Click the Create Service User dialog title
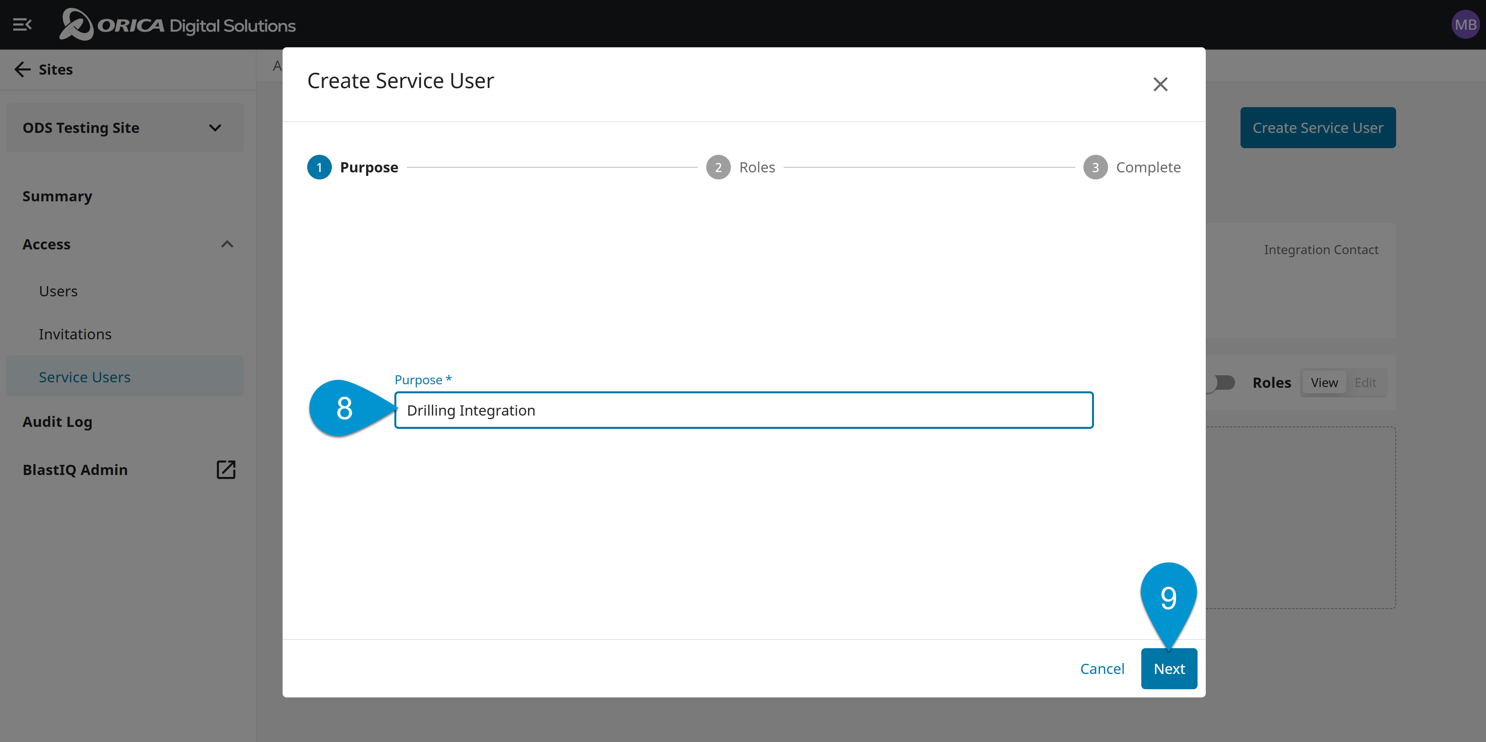1486x742 pixels. [400, 81]
